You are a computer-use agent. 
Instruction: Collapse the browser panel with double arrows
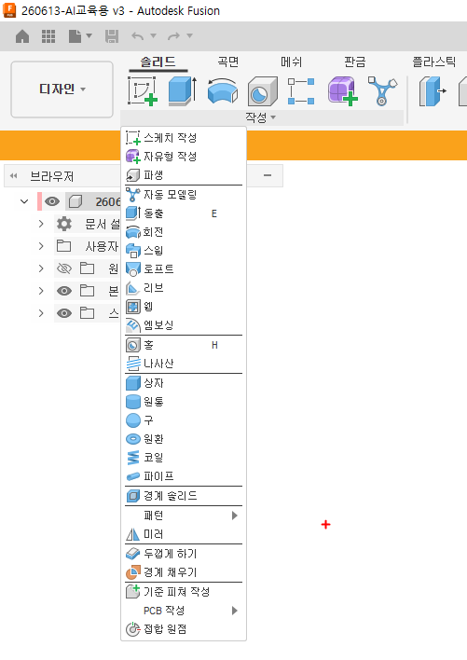point(13,176)
